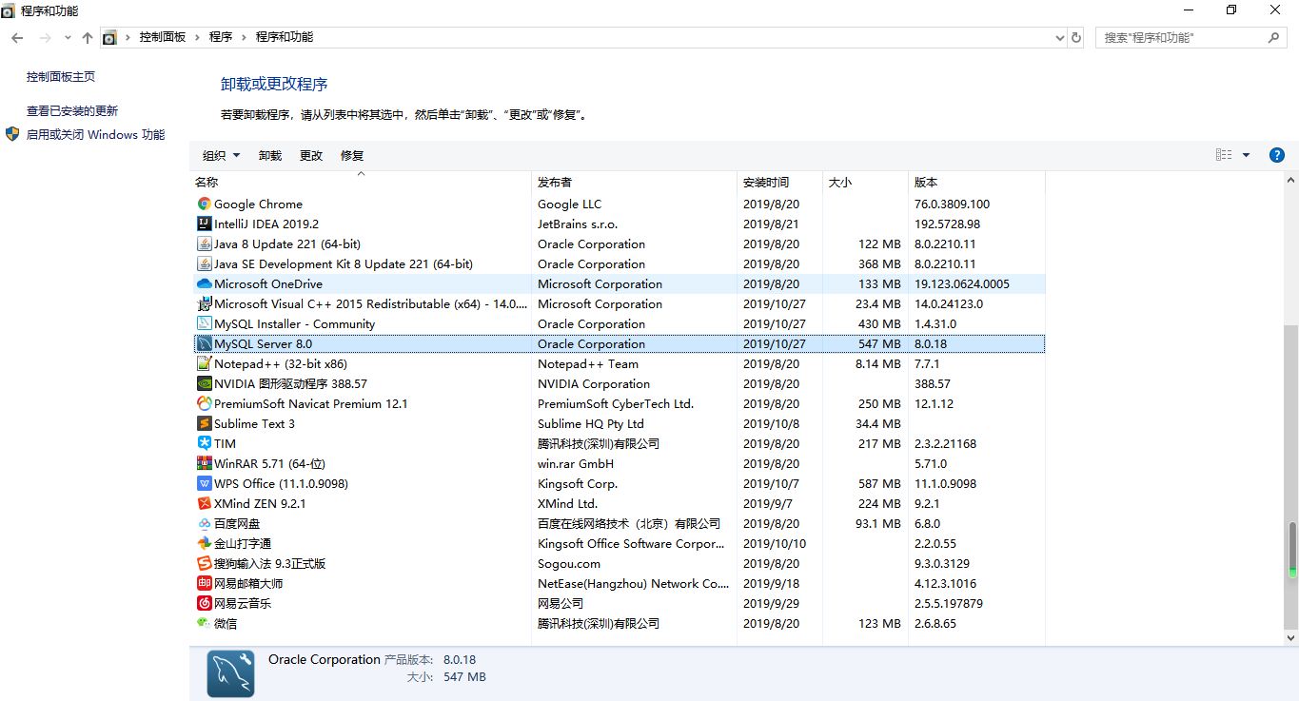
Task: Open the 组织 dropdown menu
Action: [x=219, y=155]
